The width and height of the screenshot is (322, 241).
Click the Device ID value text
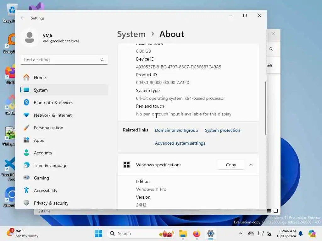tap(179, 67)
